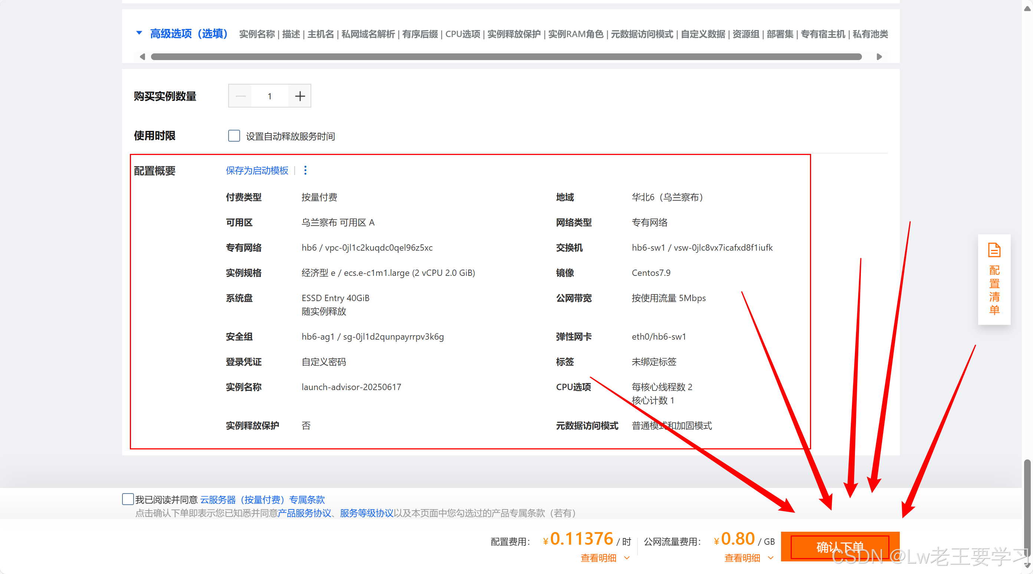Click the instance quantity input field
Screen dimensions: 1033x574
click(270, 96)
